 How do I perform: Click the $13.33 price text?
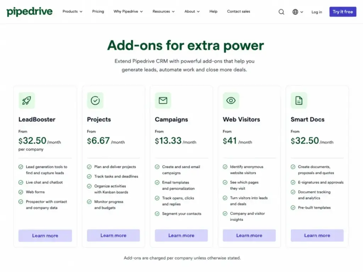168,141
